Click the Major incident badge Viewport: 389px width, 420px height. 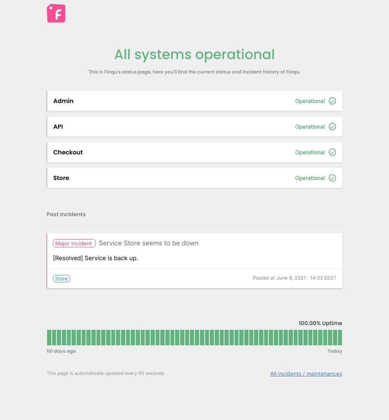click(74, 243)
